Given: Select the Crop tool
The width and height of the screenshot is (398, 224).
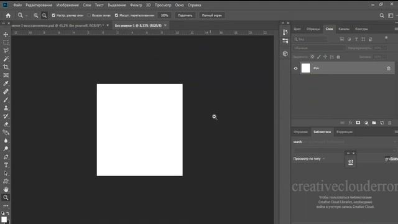Looking at the screenshot, I should pos(6,67).
